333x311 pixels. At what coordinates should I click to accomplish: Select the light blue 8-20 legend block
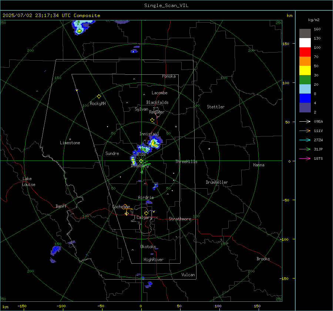[x=305, y=89]
